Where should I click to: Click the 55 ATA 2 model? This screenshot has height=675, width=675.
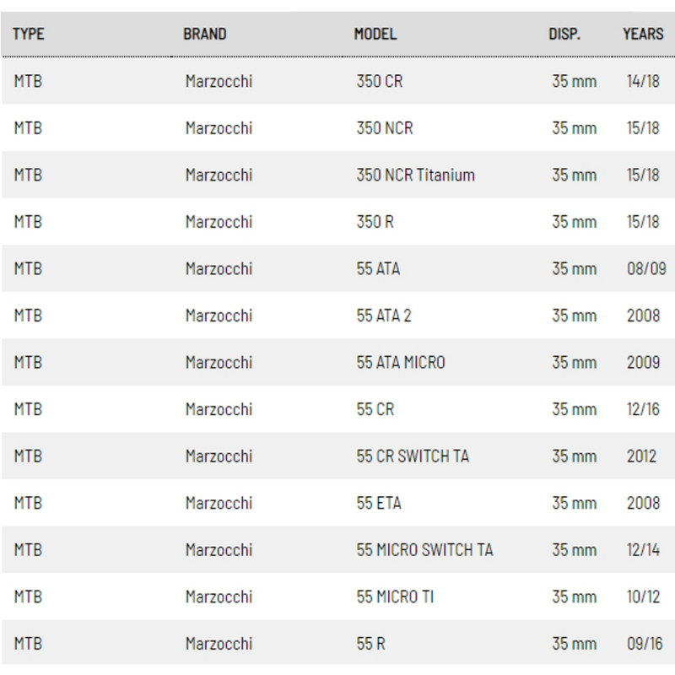tap(385, 316)
